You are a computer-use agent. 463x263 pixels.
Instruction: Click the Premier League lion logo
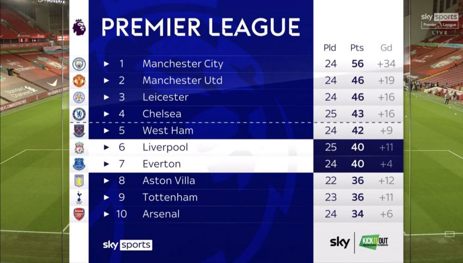pos(79,27)
